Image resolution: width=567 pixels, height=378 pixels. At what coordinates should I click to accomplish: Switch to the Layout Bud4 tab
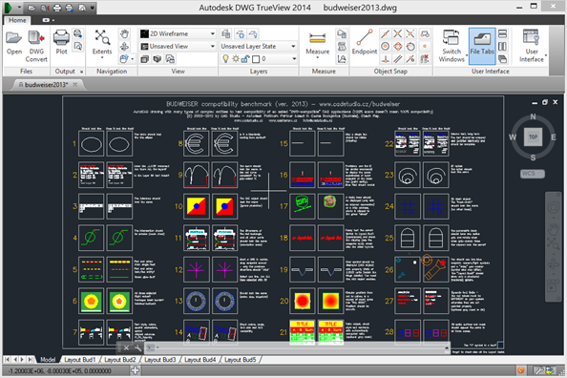(x=199, y=360)
